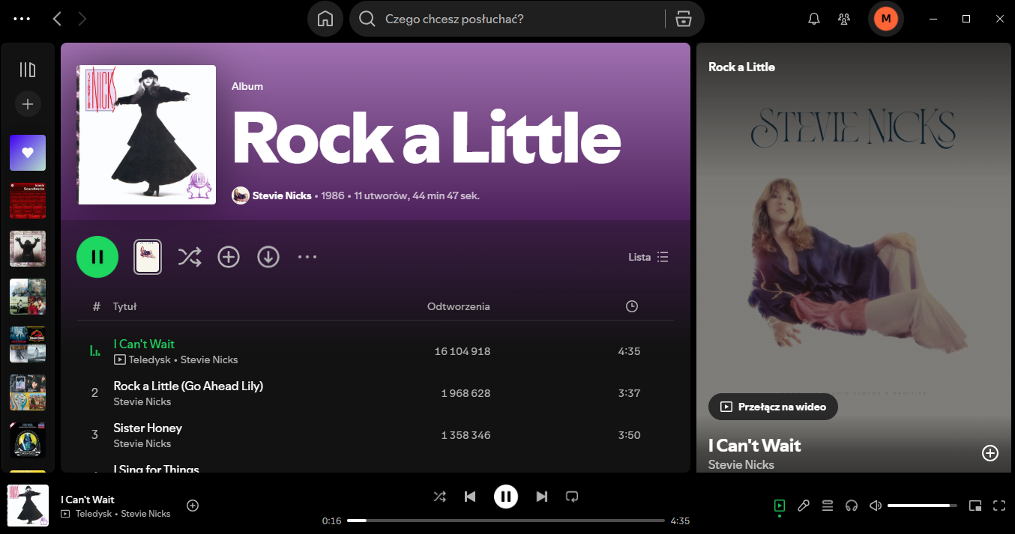Toggle repeat in the player bar
Viewport: 1015px width, 534px height.
[572, 497]
